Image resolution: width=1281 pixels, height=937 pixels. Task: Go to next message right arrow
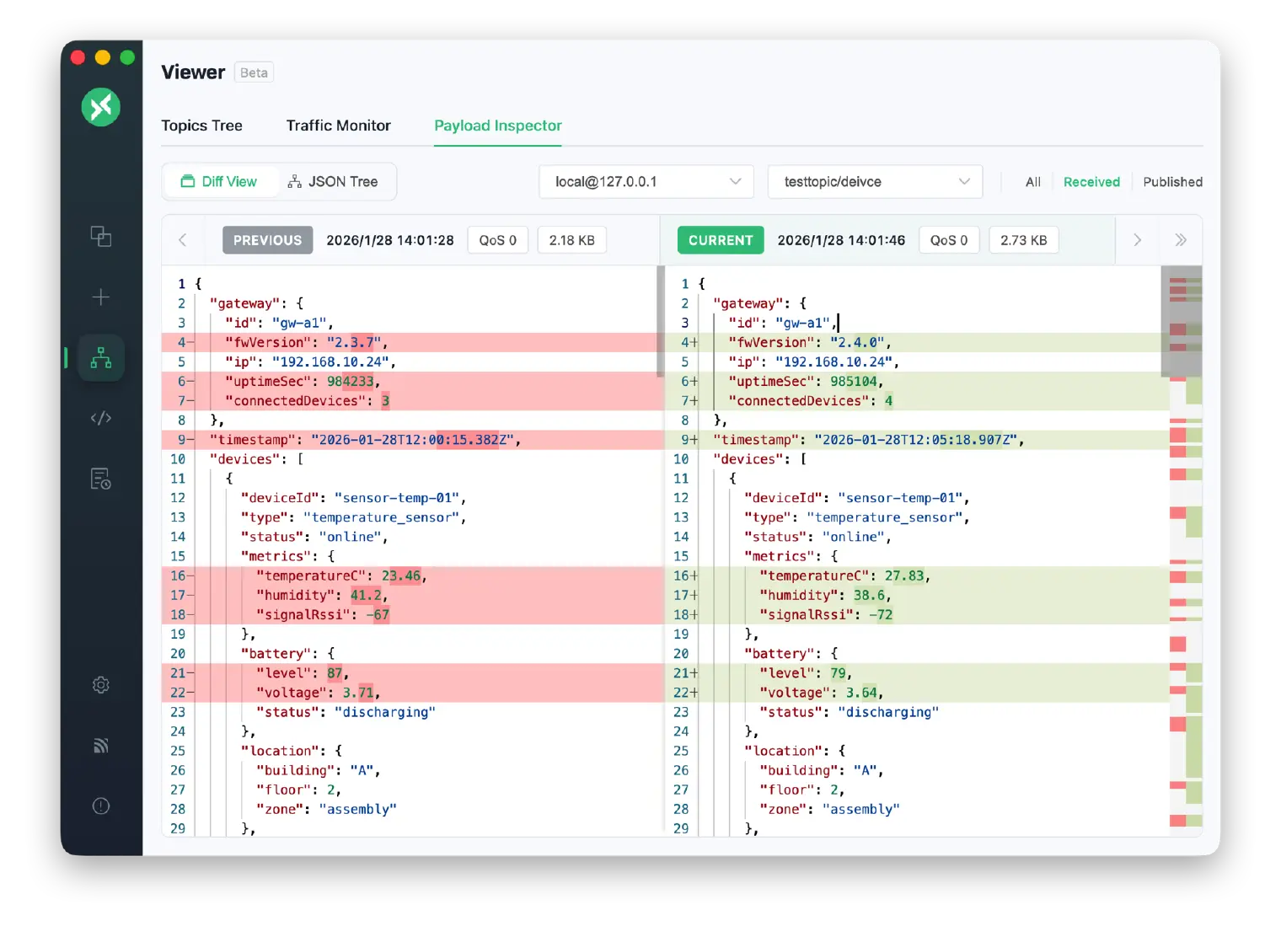point(1137,240)
